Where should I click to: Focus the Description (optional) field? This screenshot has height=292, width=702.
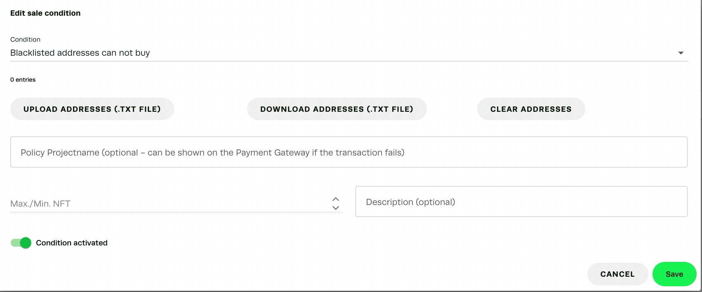(x=521, y=202)
